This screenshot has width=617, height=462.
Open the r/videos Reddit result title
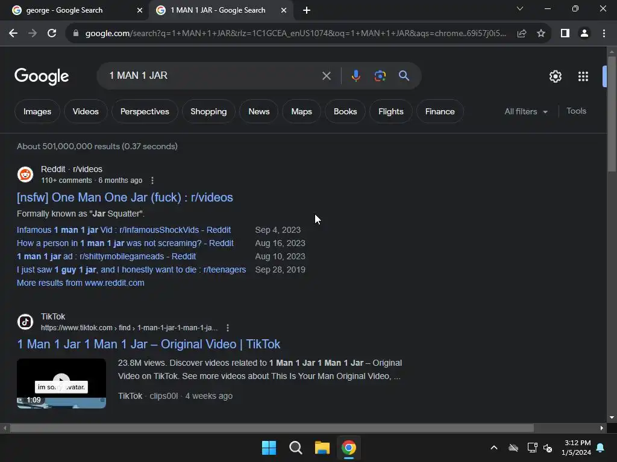point(125,197)
